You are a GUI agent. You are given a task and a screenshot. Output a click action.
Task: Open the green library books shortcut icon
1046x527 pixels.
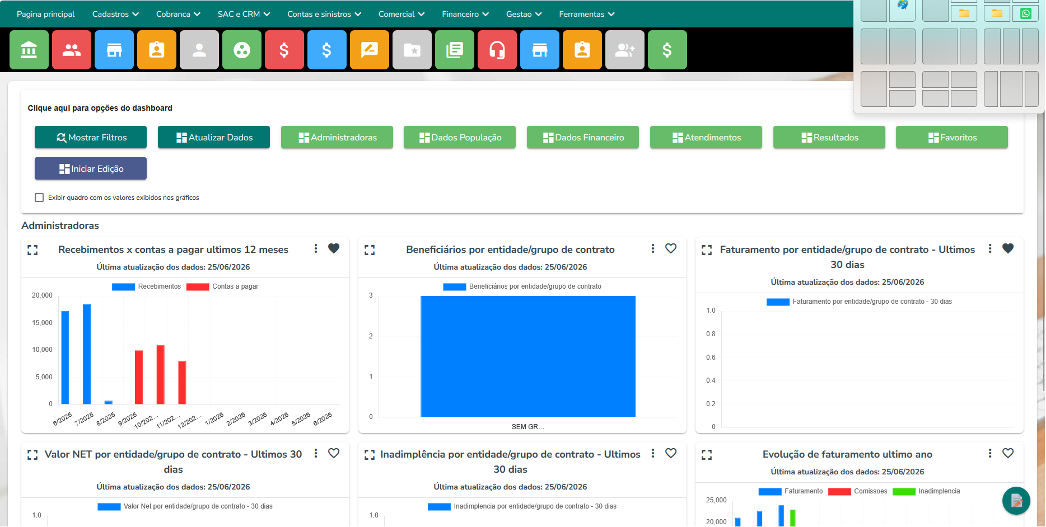pos(455,50)
